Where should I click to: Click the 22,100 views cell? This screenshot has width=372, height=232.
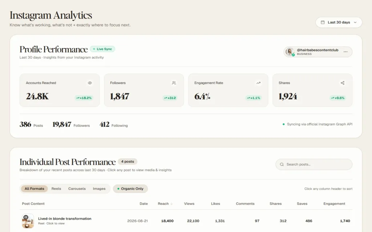(193, 221)
